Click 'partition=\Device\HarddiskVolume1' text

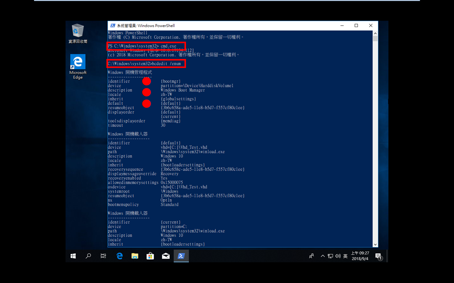[x=197, y=86]
